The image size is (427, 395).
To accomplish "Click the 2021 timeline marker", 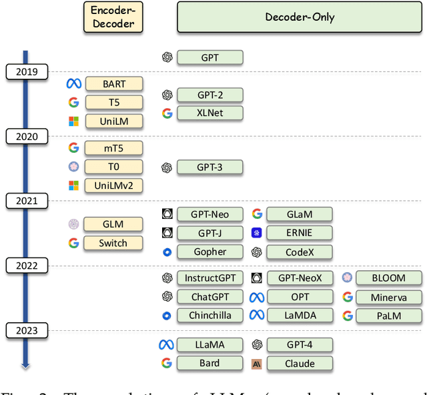I will tap(27, 201).
